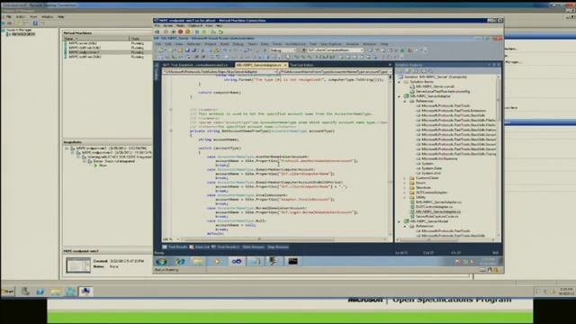Open Windows Explorer folder icon in VM taskbar
The width and height of the screenshot is (576, 324).
point(198,262)
